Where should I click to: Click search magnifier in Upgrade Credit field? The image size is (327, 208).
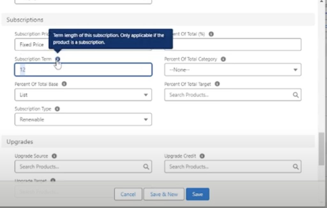pyautogui.click(x=295, y=166)
